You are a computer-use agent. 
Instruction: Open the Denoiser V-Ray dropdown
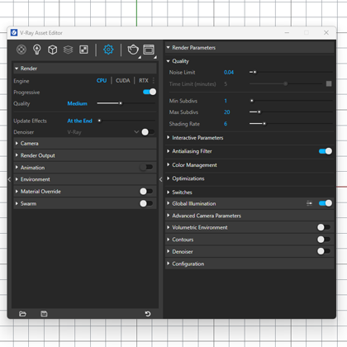[x=103, y=132]
